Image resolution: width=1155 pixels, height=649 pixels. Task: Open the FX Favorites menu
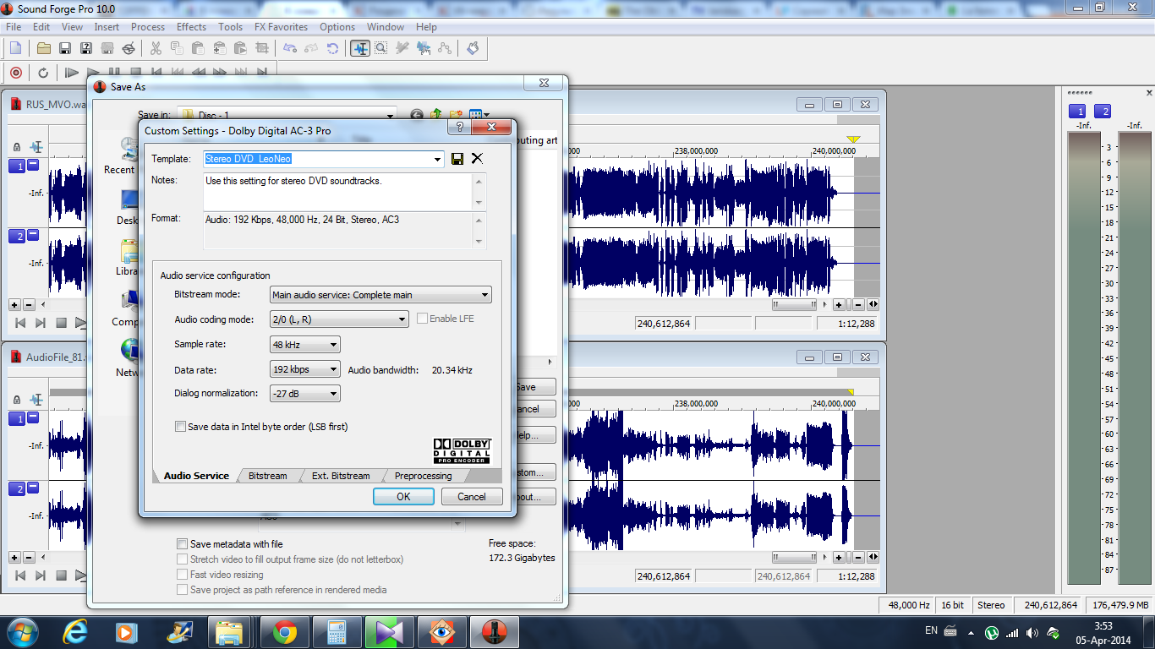click(x=281, y=27)
